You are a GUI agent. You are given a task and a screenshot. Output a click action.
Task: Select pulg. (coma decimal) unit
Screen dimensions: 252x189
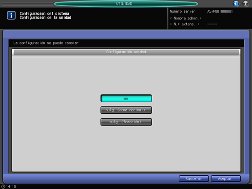126,110
